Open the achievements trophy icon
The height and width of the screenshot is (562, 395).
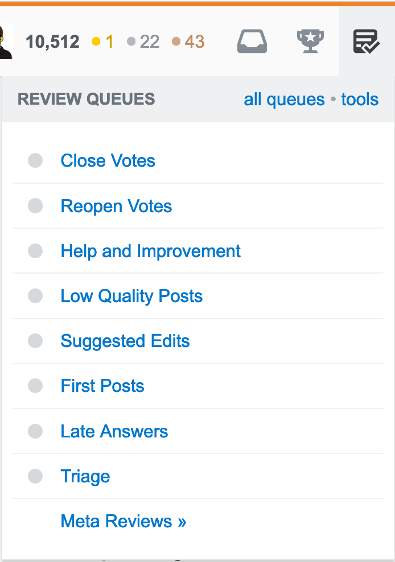point(310,42)
